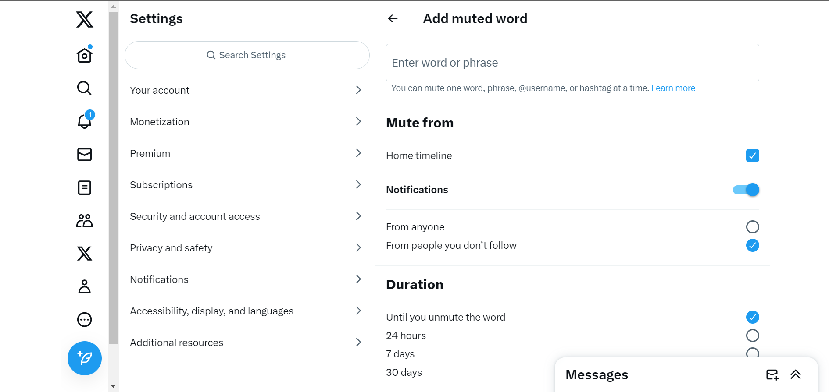This screenshot has height=392, width=829.
Task: Expand the Messages drawer chevron
Action: [796, 374]
